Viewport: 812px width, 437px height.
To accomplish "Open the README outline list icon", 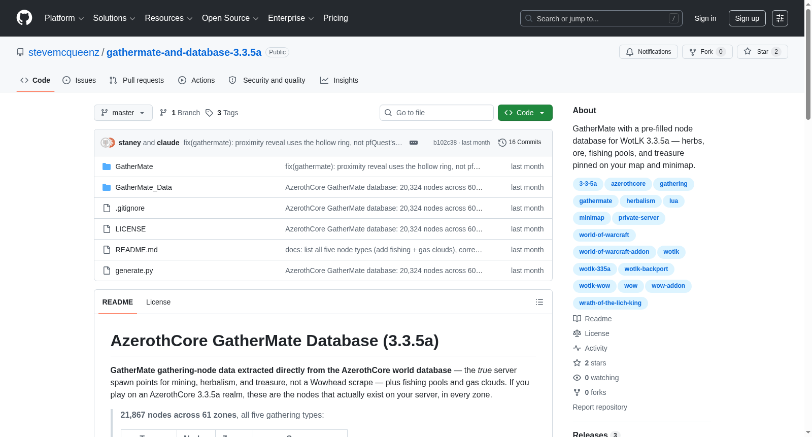I will 539,302.
